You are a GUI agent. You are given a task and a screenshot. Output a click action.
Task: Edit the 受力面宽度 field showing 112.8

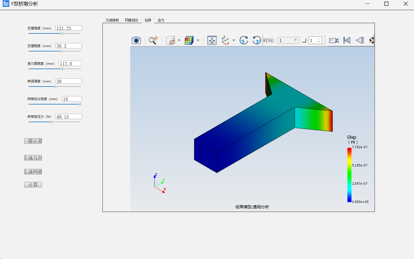coord(70,64)
